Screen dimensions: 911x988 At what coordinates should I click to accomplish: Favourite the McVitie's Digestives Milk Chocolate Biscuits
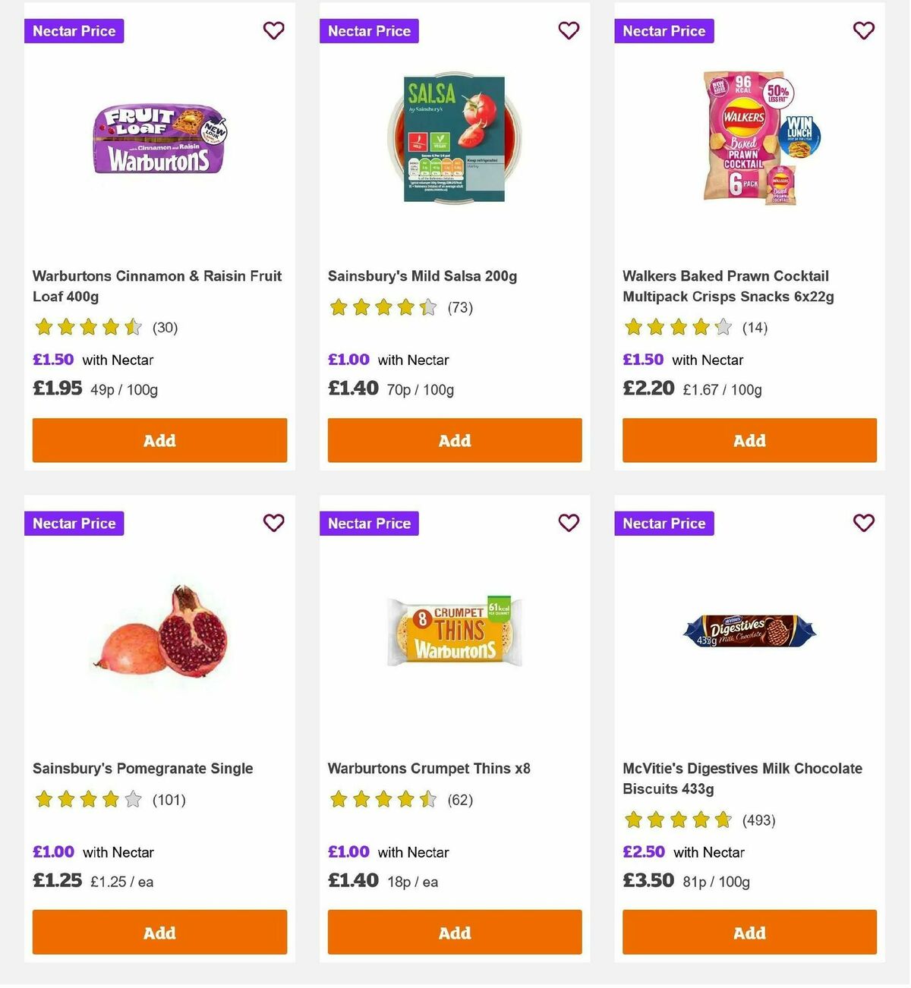863,523
